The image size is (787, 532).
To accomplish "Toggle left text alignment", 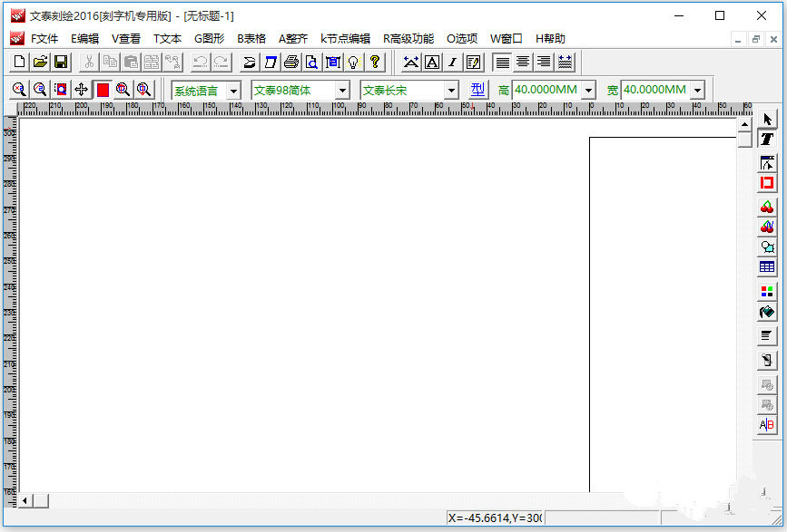I will pyautogui.click(x=502, y=63).
